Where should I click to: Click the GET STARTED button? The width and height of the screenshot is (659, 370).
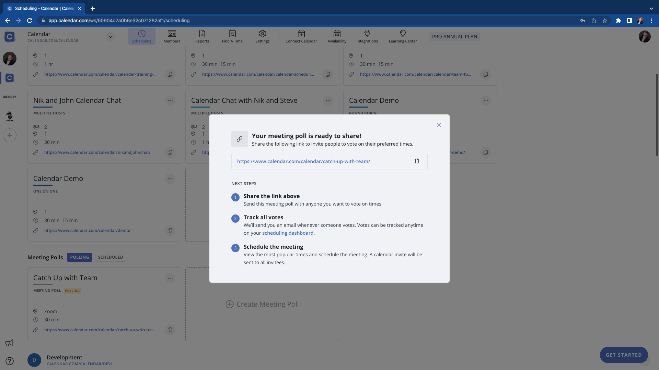tap(624, 355)
